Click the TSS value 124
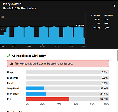 [106, 19]
